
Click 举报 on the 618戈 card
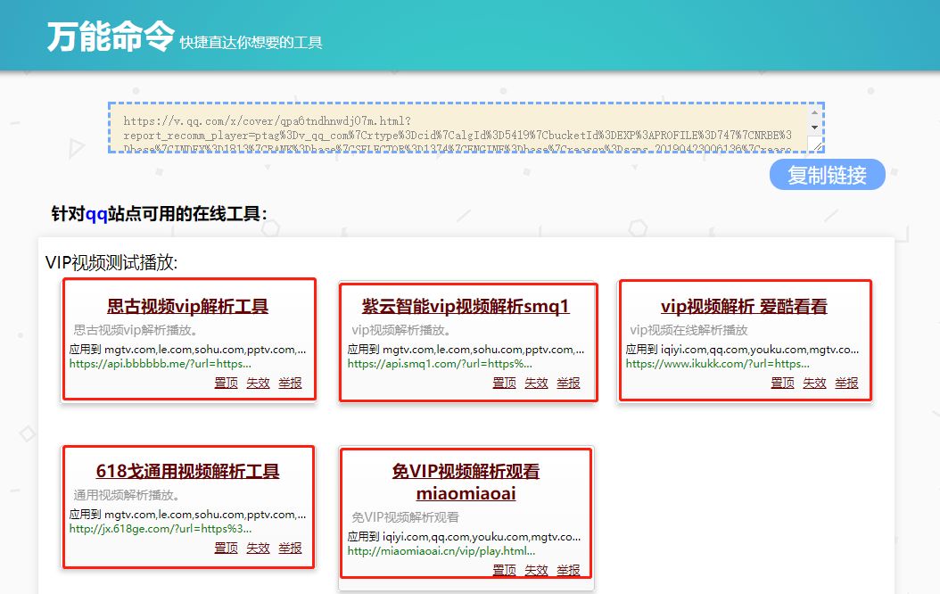pos(290,548)
